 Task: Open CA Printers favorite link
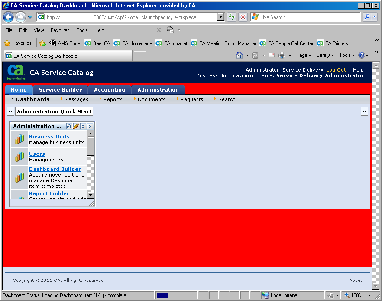pos(332,43)
